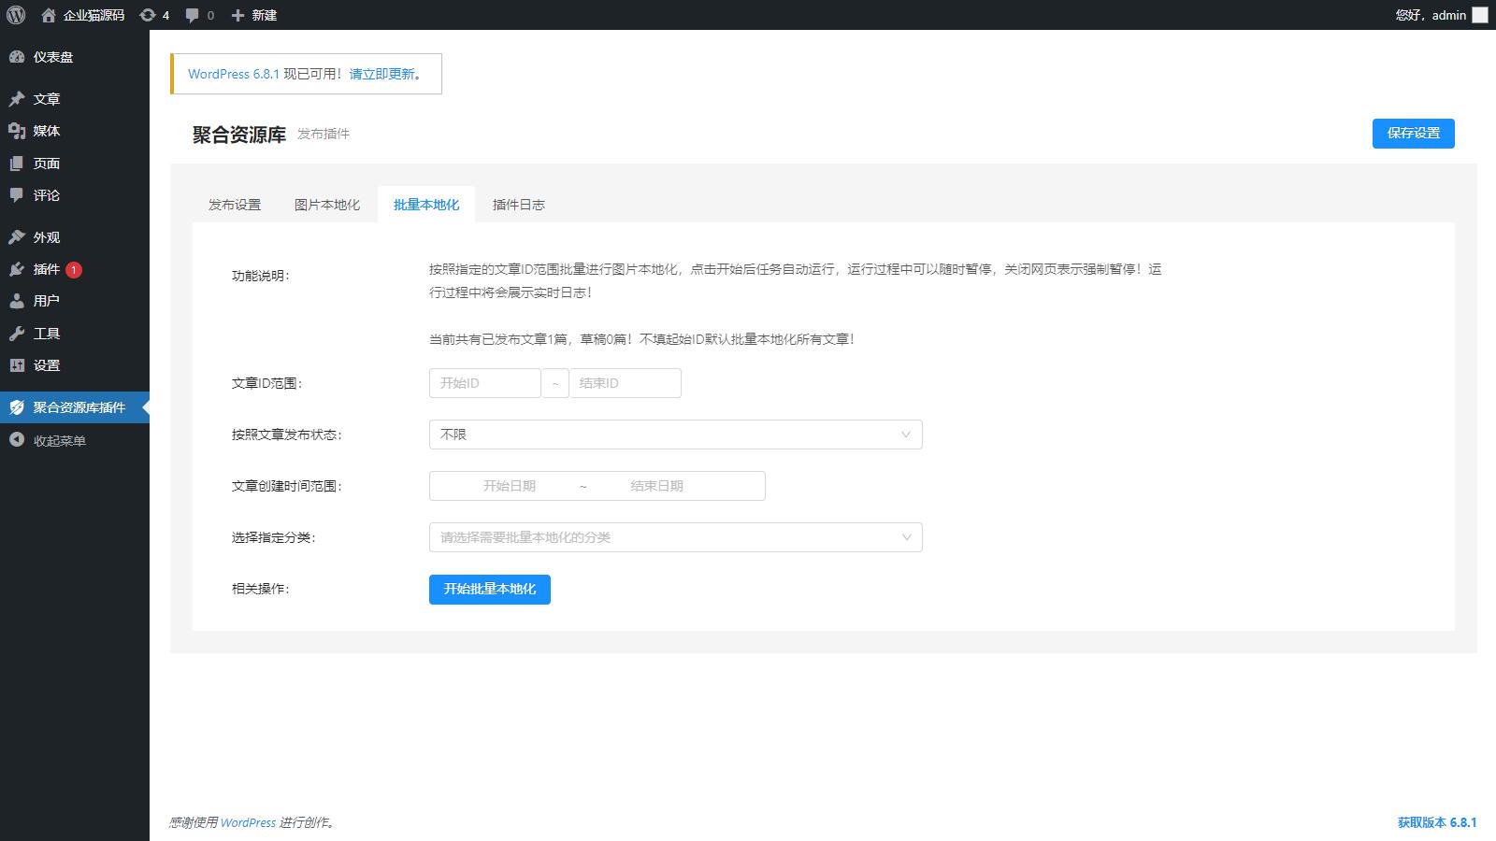Click the 开始ID input field
Screen dimensions: 1496x841
point(484,383)
